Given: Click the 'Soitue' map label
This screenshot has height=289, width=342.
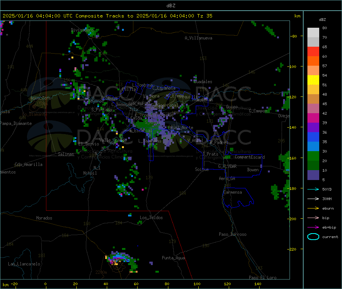Looking at the screenshot, I should pos(202,169).
